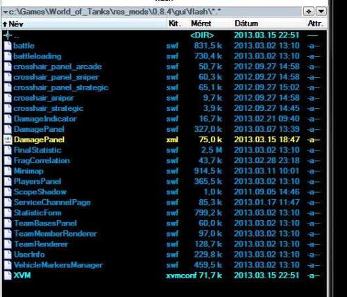Select the file name PlayersPanel
Image resolution: width=347 pixels, height=297 pixels.
coord(37,181)
